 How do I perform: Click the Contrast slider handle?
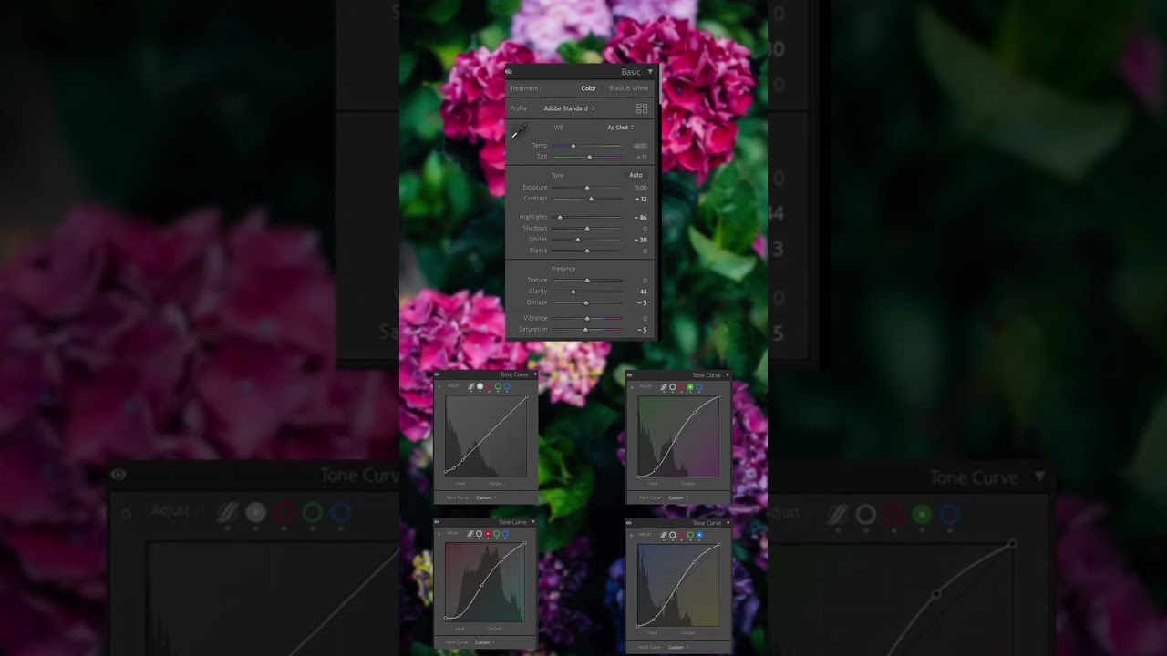(x=591, y=199)
